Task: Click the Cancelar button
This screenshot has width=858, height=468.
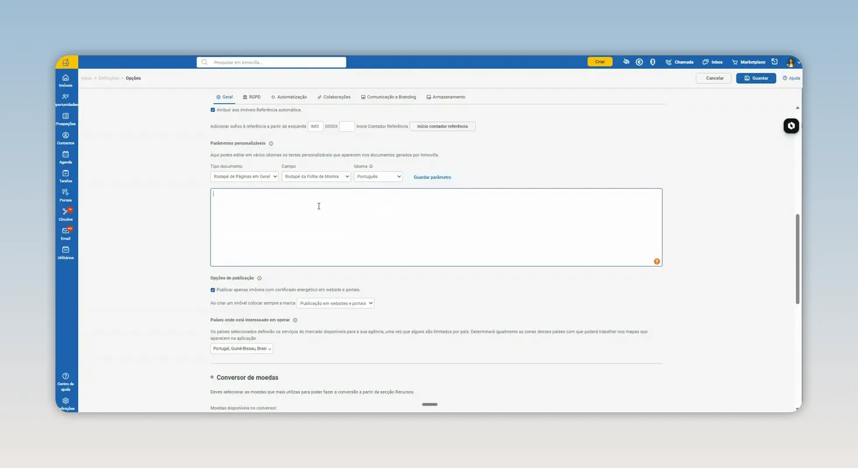Action: pos(714,78)
